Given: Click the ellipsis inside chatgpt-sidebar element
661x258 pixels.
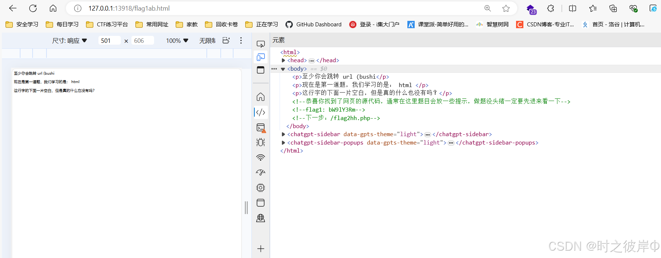Looking at the screenshot, I should (x=427, y=135).
